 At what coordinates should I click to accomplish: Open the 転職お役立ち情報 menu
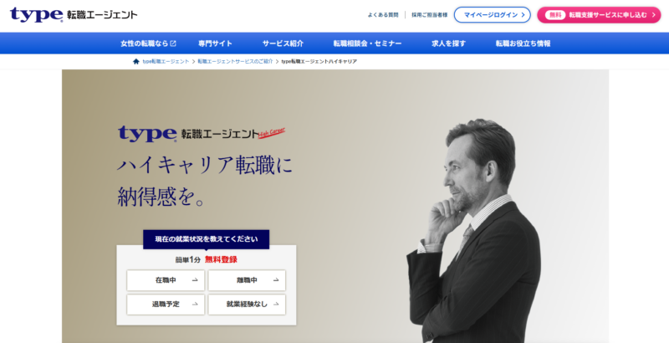click(x=523, y=44)
